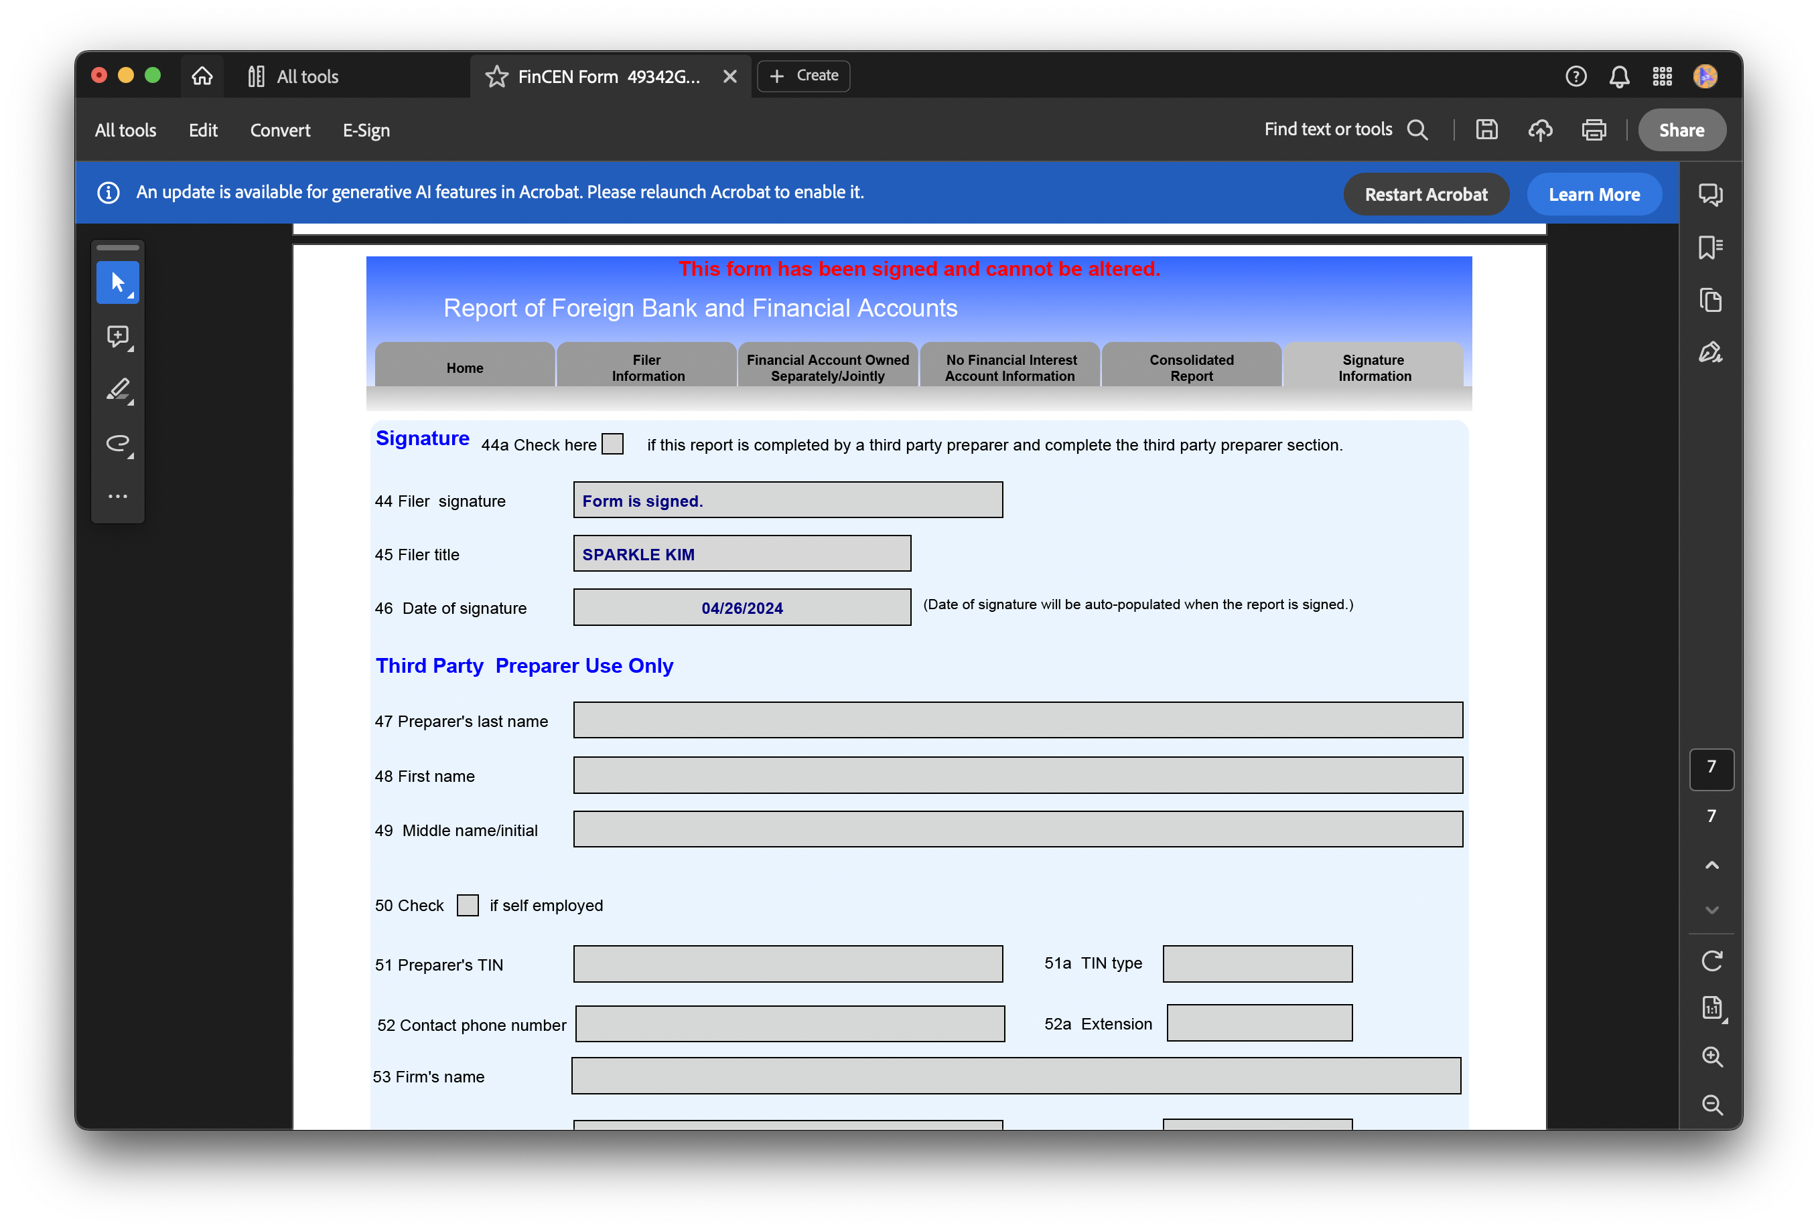Screen dimensions: 1818x1229
Task: Click the zoom in magnifier
Action: tap(1711, 1056)
